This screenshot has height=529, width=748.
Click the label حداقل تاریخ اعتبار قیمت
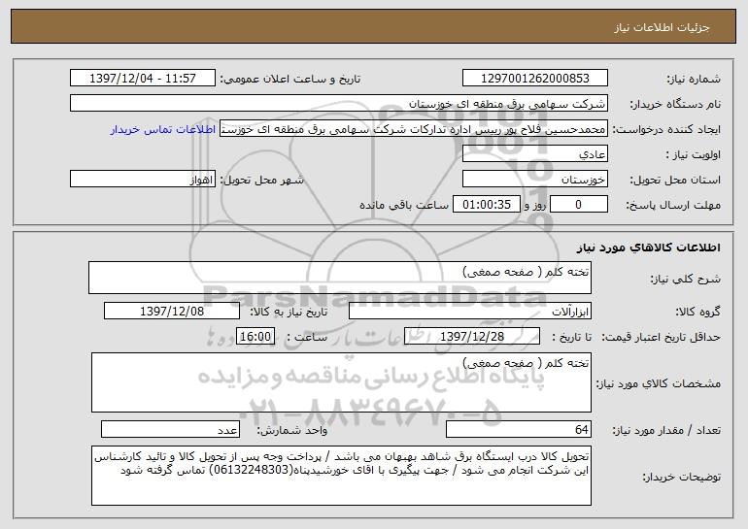tap(661, 338)
